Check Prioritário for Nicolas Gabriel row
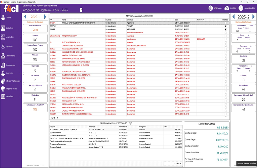This screenshot has height=168, width=257. pos(226,23)
